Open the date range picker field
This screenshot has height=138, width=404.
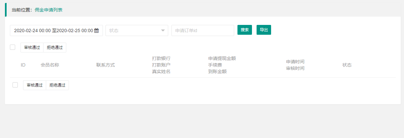click(56, 30)
